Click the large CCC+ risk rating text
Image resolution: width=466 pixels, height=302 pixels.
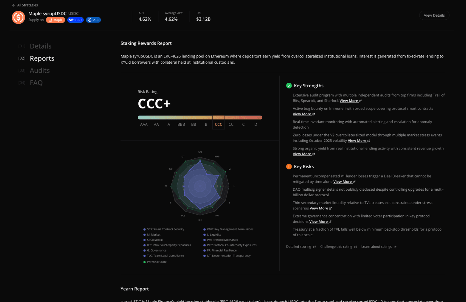coord(154,104)
